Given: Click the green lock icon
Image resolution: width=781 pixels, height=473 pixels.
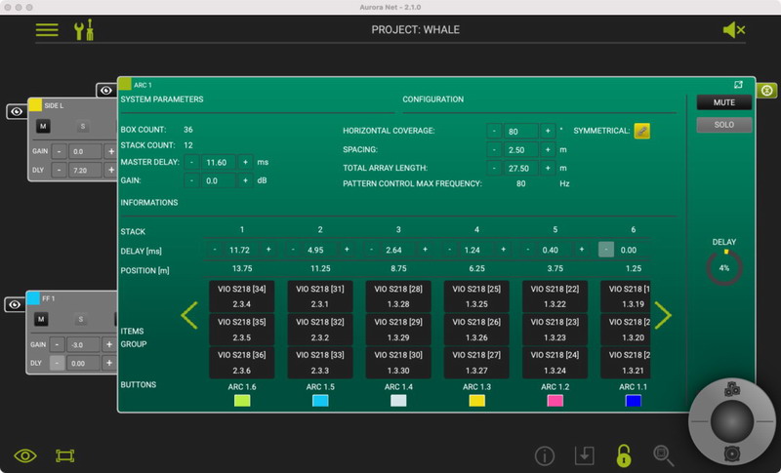Looking at the screenshot, I should tap(623, 455).
